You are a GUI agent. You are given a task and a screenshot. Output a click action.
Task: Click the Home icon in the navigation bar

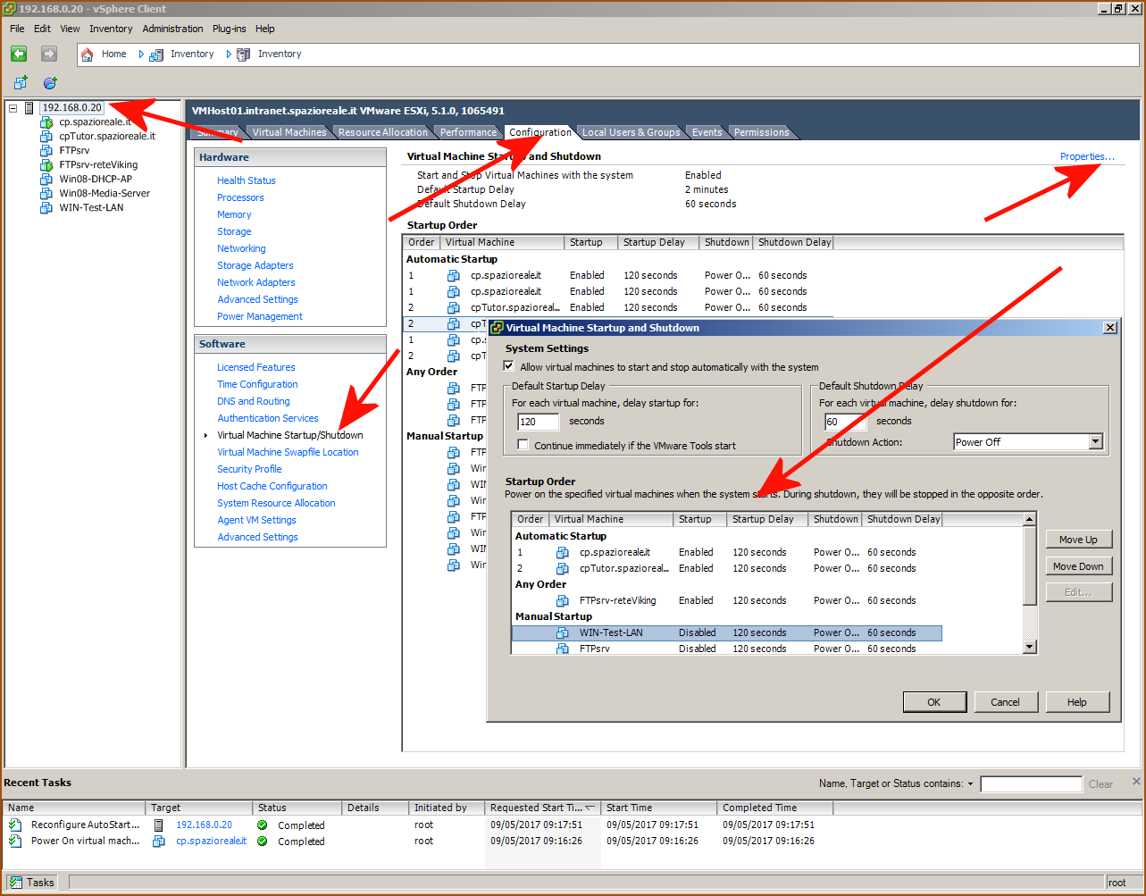point(87,54)
